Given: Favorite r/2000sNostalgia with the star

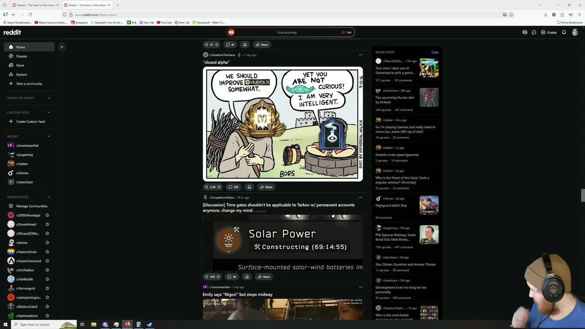Looking at the screenshot, I should [x=47, y=215].
